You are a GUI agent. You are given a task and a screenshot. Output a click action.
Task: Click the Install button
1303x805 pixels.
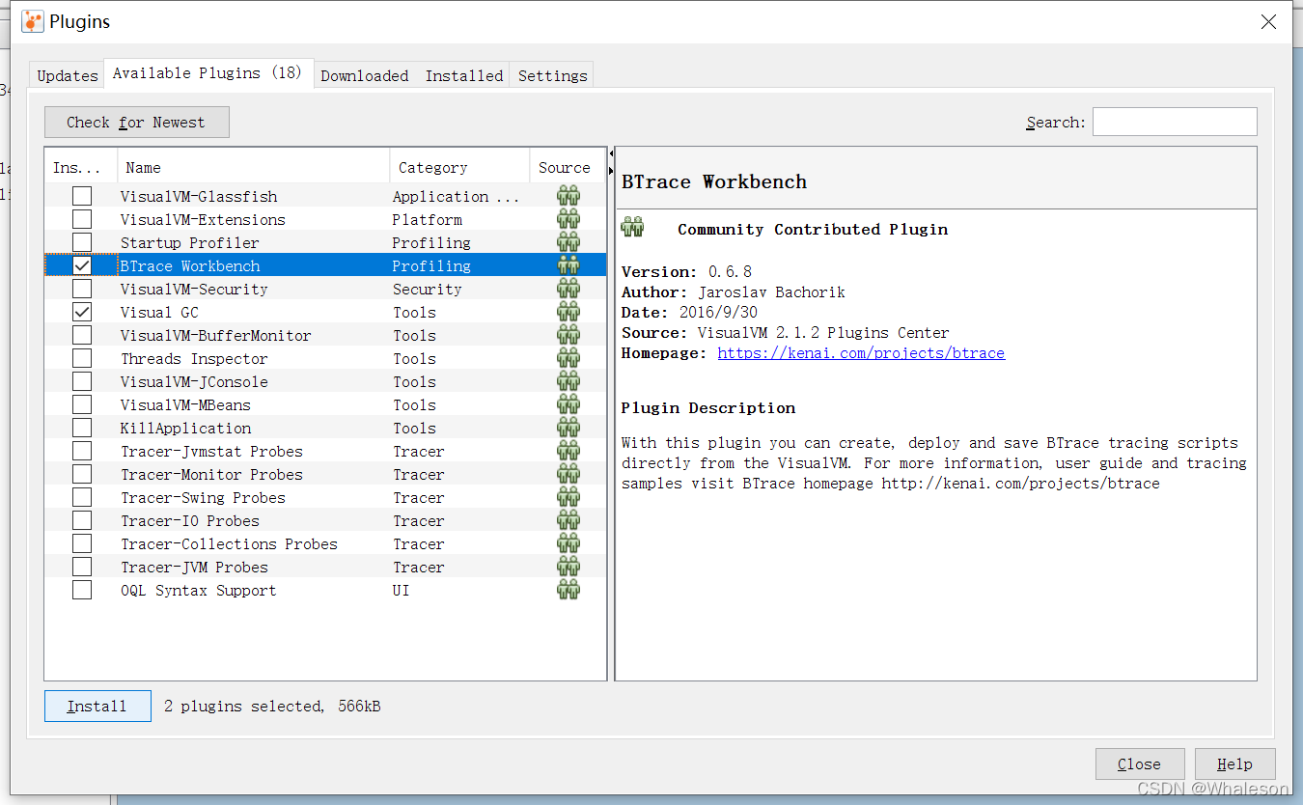click(x=97, y=707)
